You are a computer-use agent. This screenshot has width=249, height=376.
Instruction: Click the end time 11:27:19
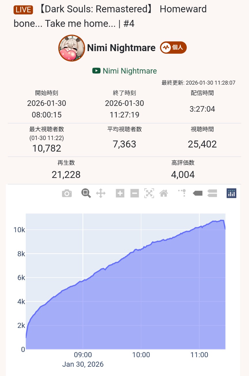coord(124,115)
